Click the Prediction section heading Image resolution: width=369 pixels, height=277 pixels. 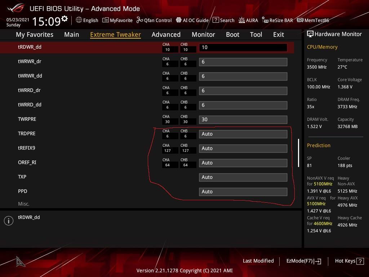click(x=319, y=146)
